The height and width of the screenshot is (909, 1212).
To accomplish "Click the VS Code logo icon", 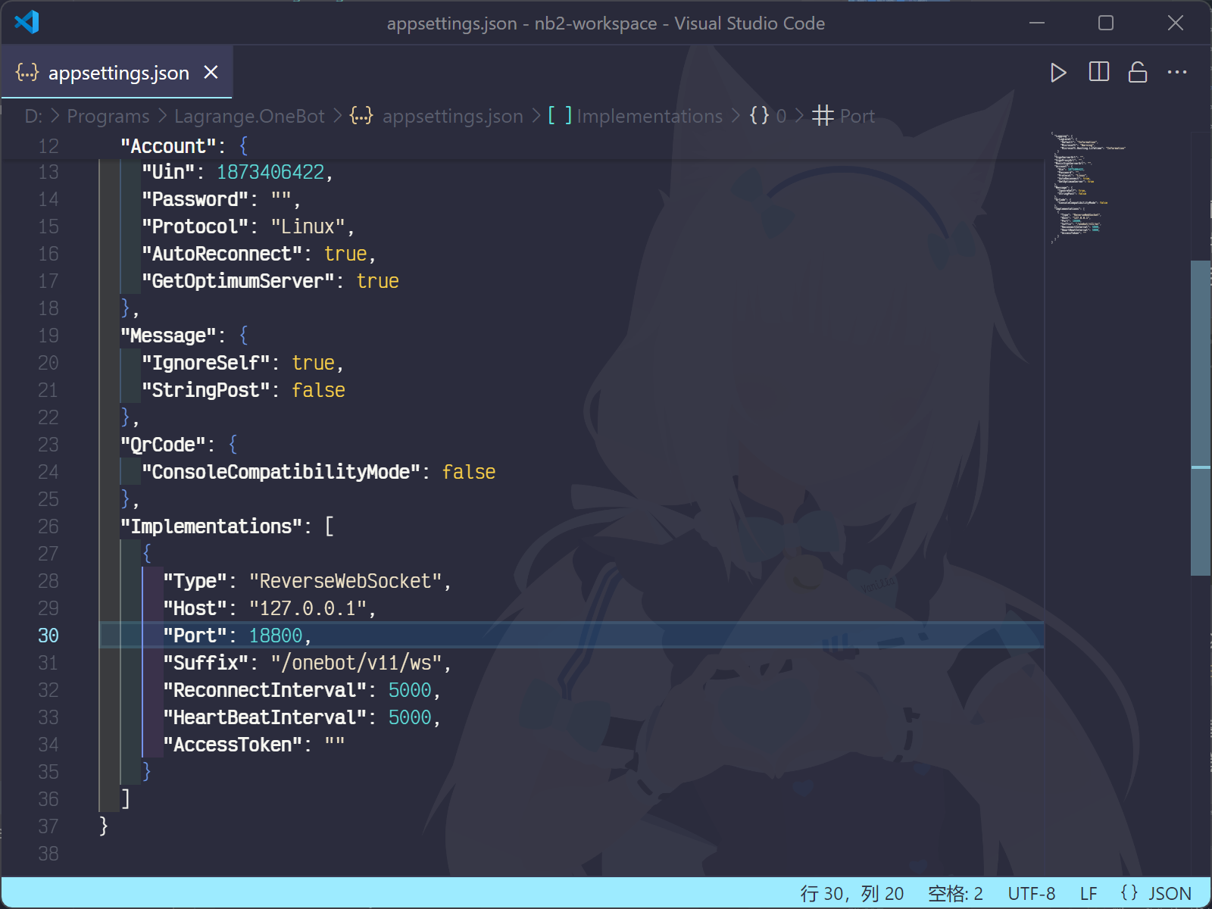I will point(27,22).
